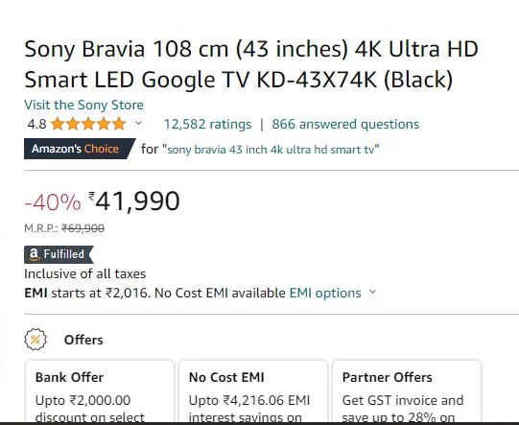Click the struck-through M.R.P. ₹69,900
The image size is (519, 425).
pyautogui.click(x=83, y=228)
